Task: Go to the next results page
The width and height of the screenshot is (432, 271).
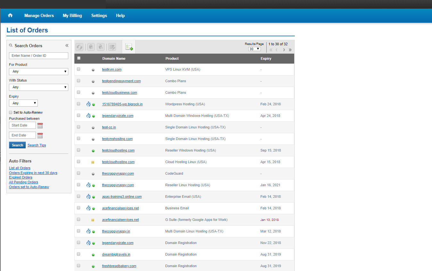Action: (x=284, y=50)
